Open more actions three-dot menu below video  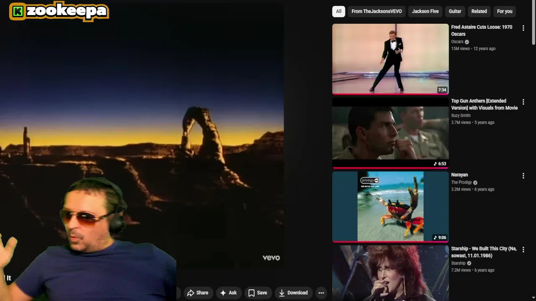point(321,293)
